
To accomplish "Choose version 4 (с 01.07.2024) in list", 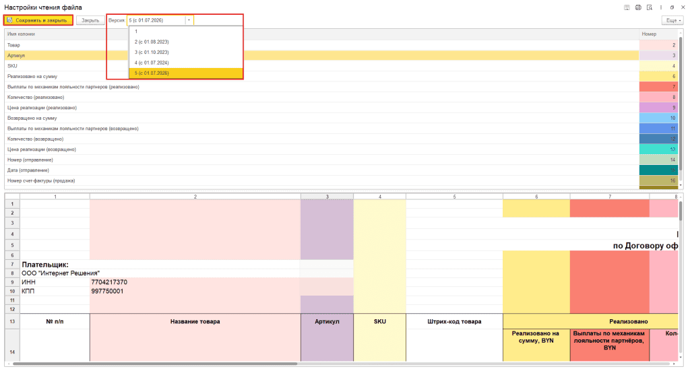I will tap(186, 63).
